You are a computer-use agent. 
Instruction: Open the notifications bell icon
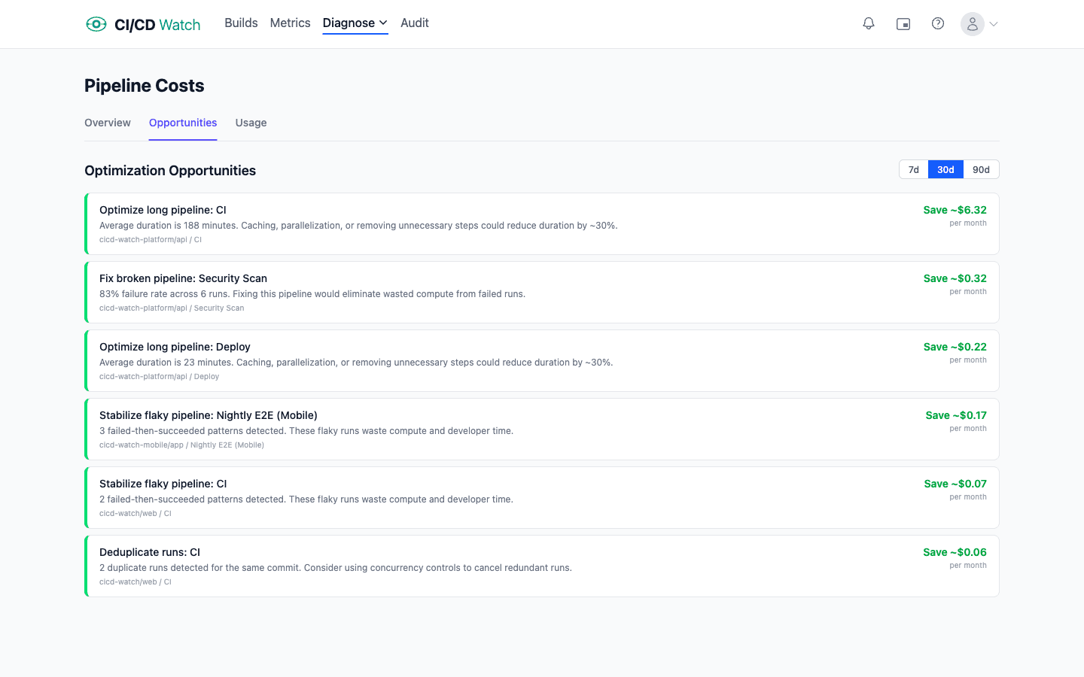tap(869, 24)
